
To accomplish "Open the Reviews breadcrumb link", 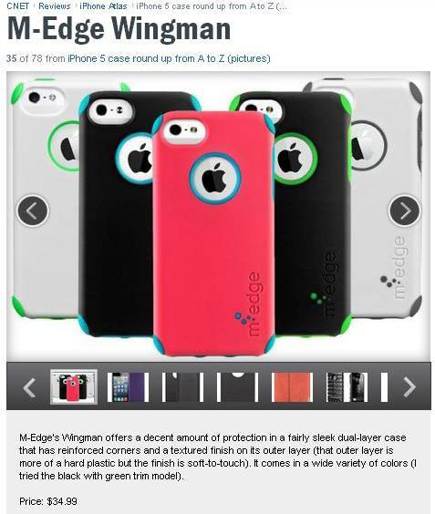I will (x=54, y=5).
